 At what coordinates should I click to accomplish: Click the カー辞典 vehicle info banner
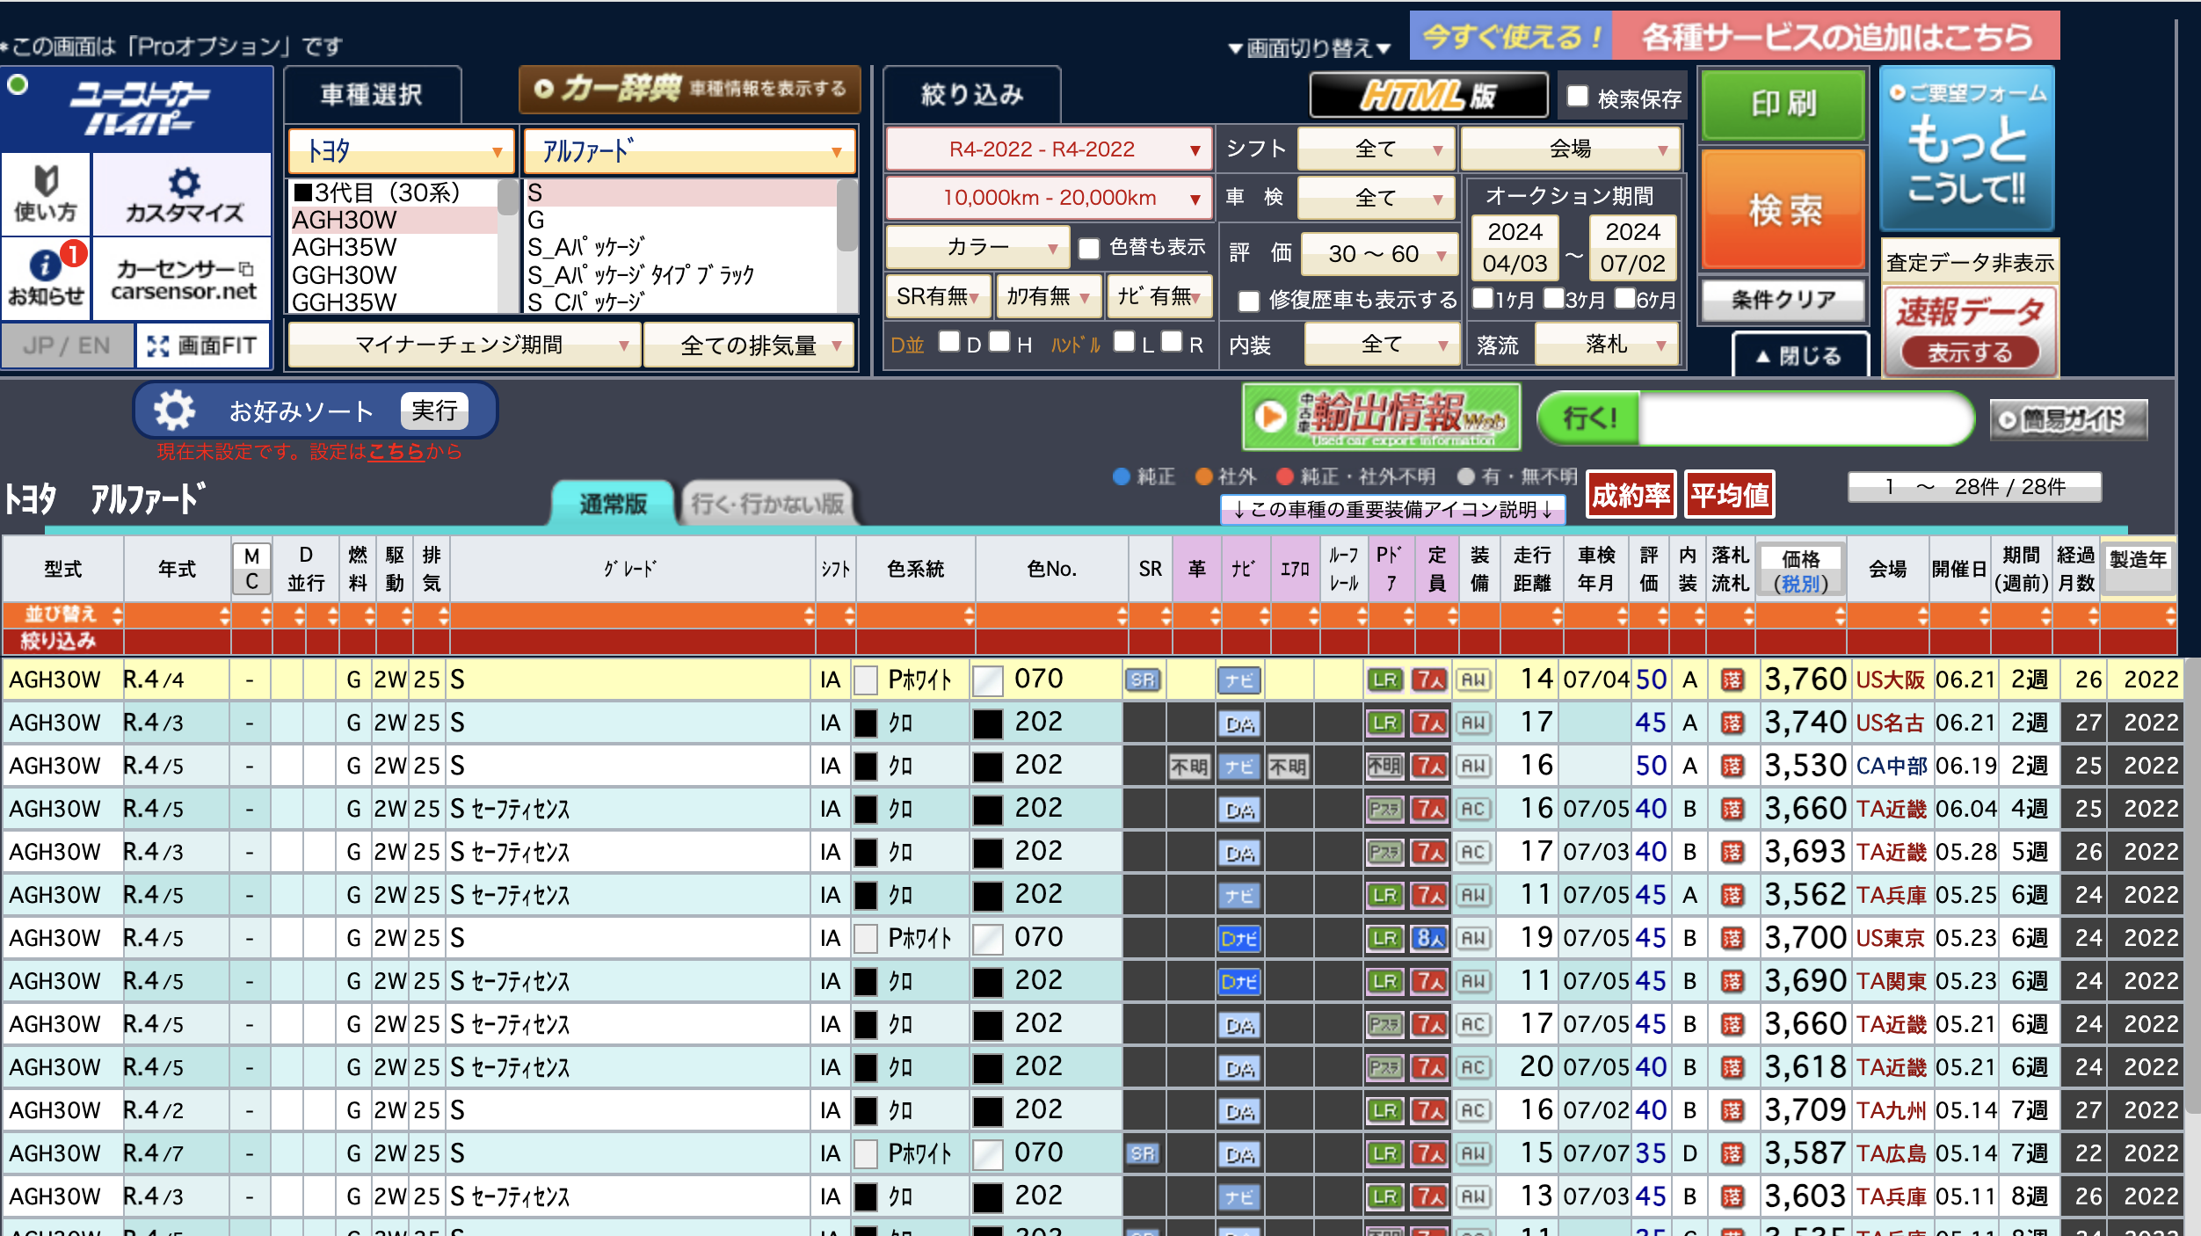click(x=690, y=89)
